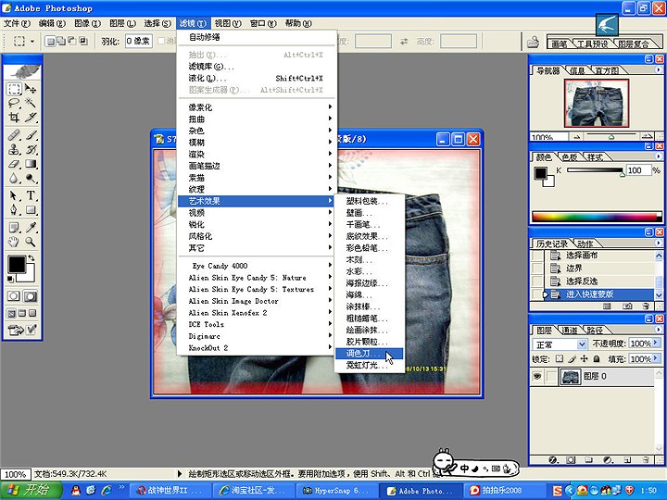The height and width of the screenshot is (500, 667).
Task: Switch to Standard mode editing
Action: click(14, 296)
